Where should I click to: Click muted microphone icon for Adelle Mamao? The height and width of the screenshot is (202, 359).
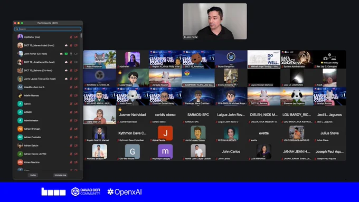71,95
